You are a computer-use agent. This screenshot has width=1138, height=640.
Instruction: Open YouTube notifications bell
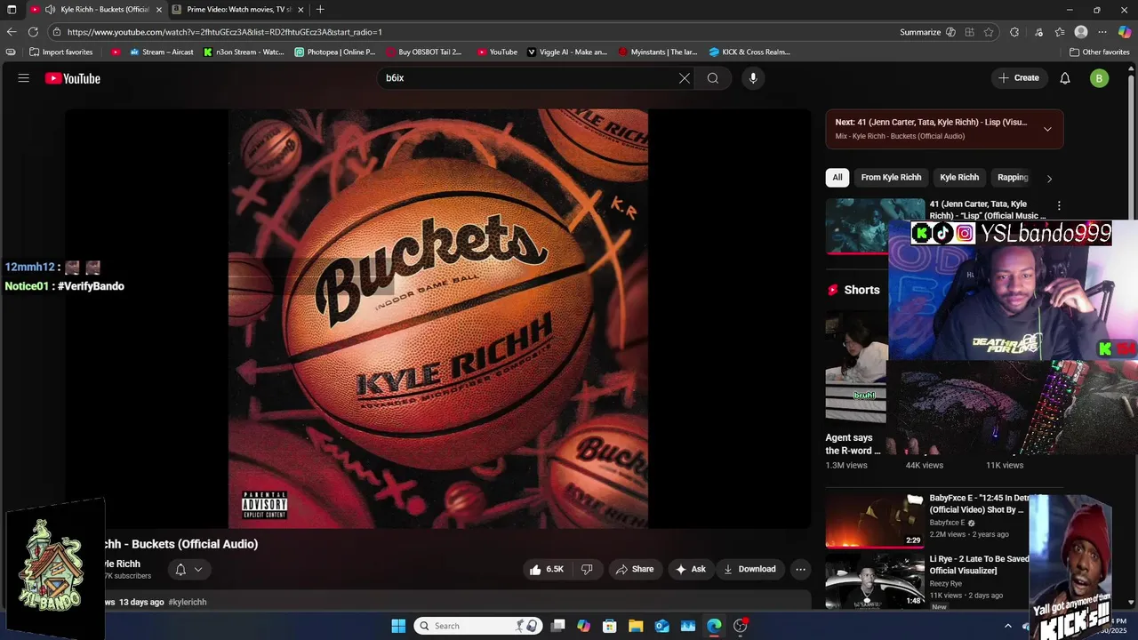click(x=1065, y=78)
